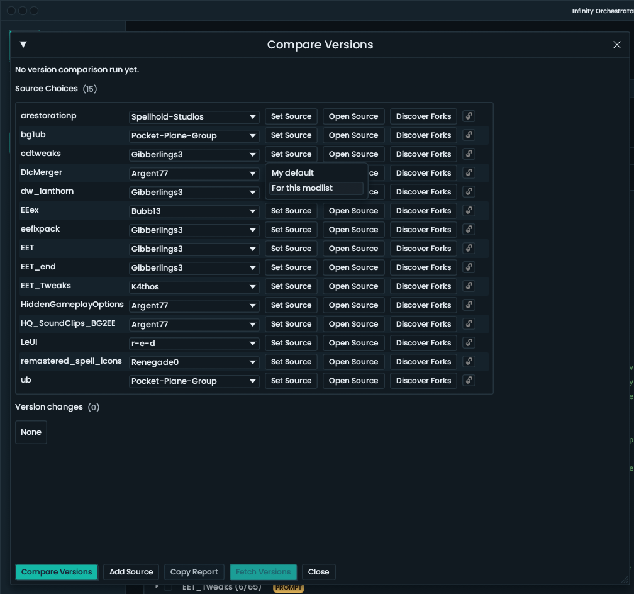
Task: Open source dropdown for dw_lanthorn
Action: 194,192
